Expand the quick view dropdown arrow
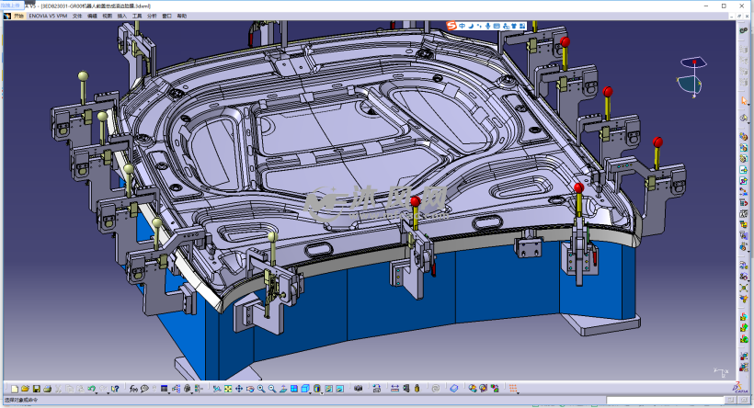The image size is (754, 408). tap(310, 393)
